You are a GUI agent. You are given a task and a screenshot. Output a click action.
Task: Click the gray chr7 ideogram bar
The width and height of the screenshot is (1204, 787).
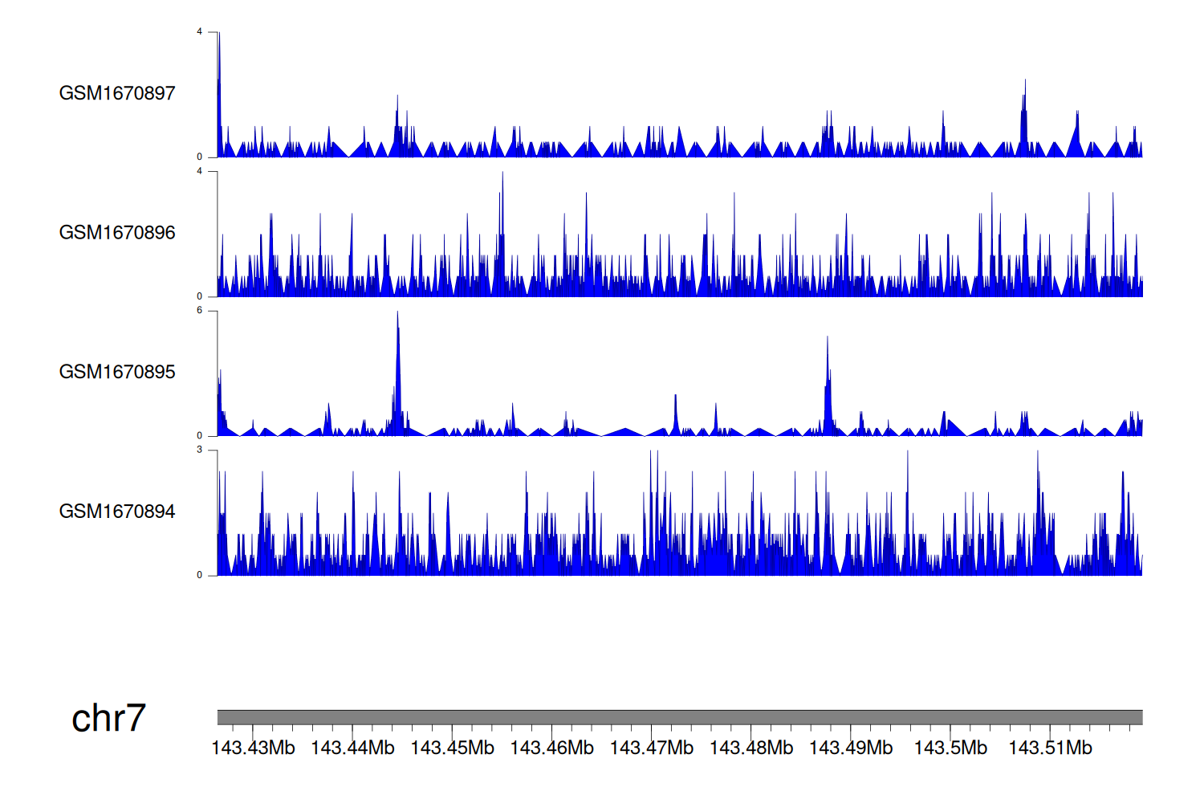(679, 717)
